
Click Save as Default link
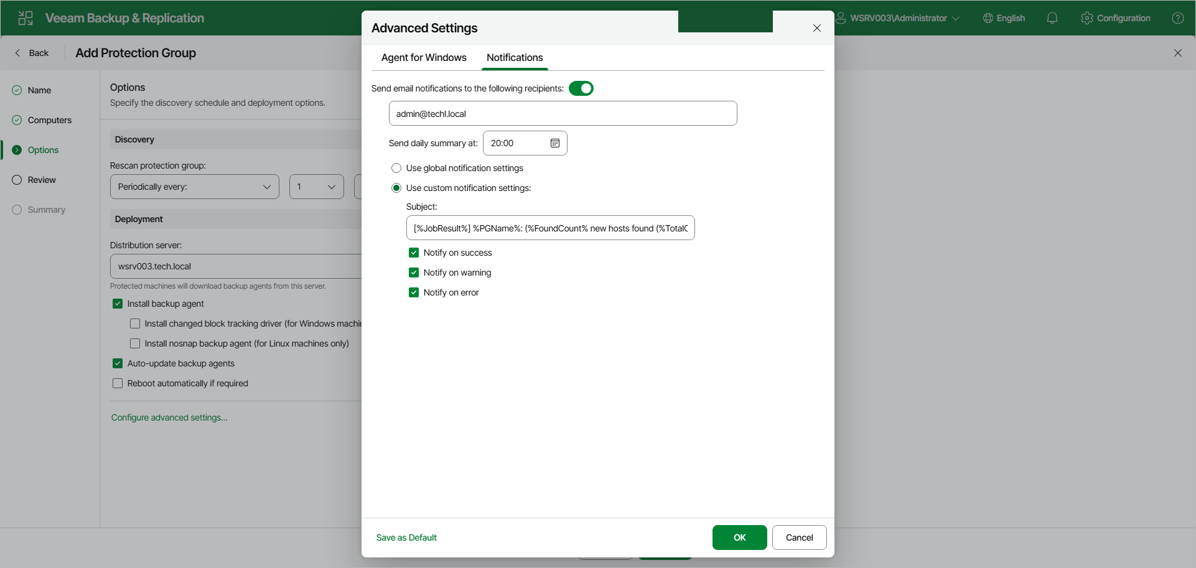[x=406, y=538]
